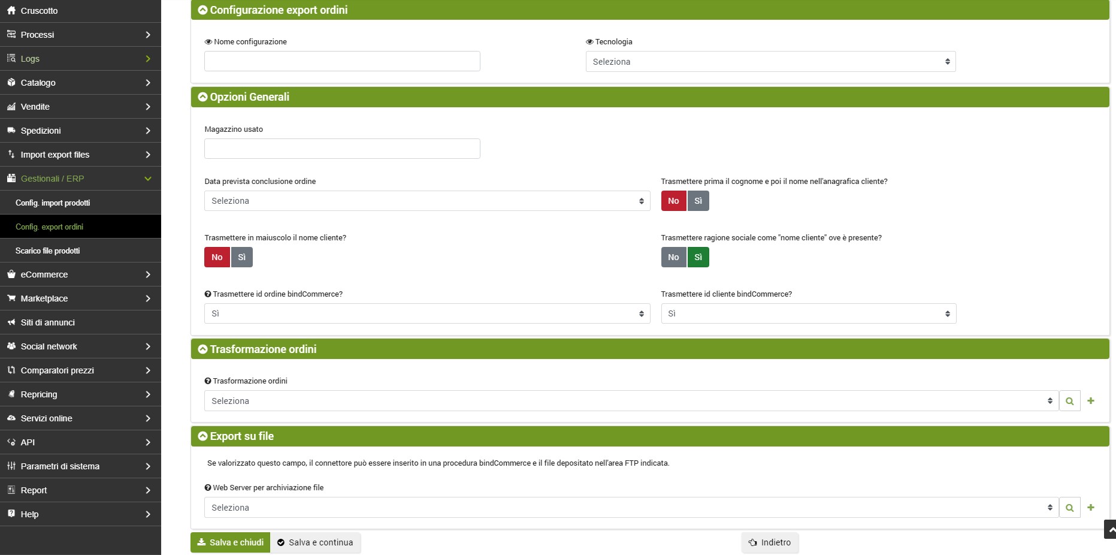The width and height of the screenshot is (1116, 555).
Task: Expand the Marketplace sidebar menu
Action: click(80, 298)
